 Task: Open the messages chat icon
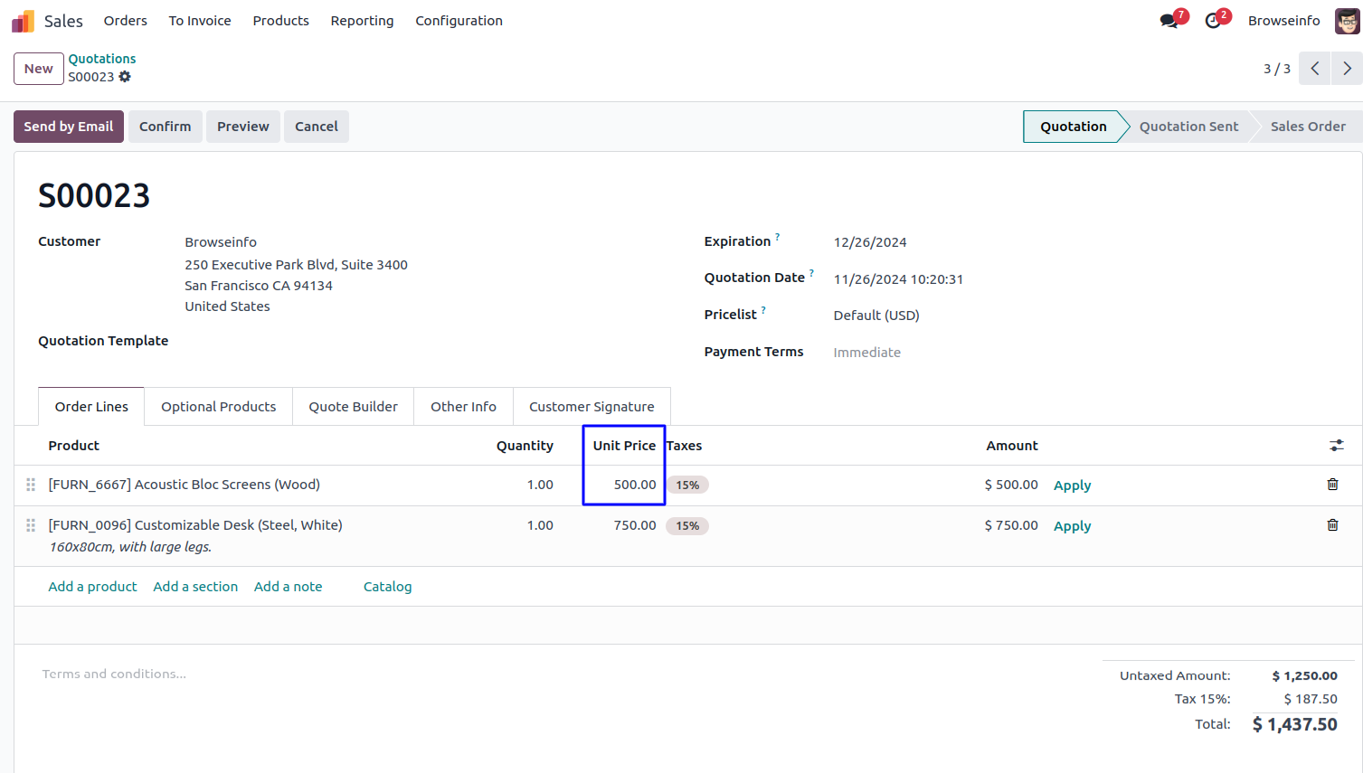tap(1169, 21)
